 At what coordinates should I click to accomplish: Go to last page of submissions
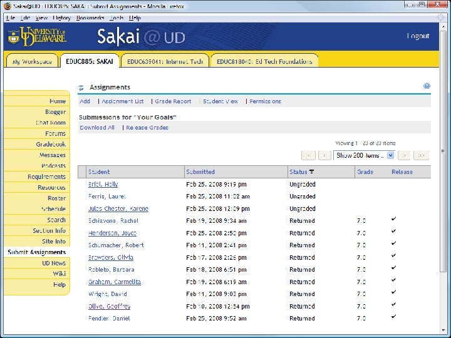pyautogui.click(x=421, y=155)
